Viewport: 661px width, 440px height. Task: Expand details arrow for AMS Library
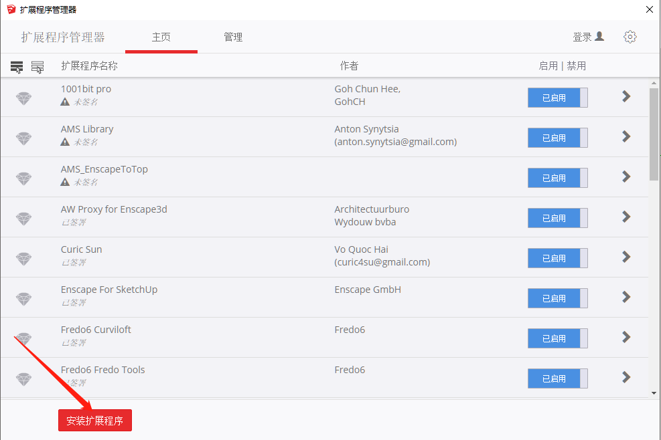[x=626, y=136]
